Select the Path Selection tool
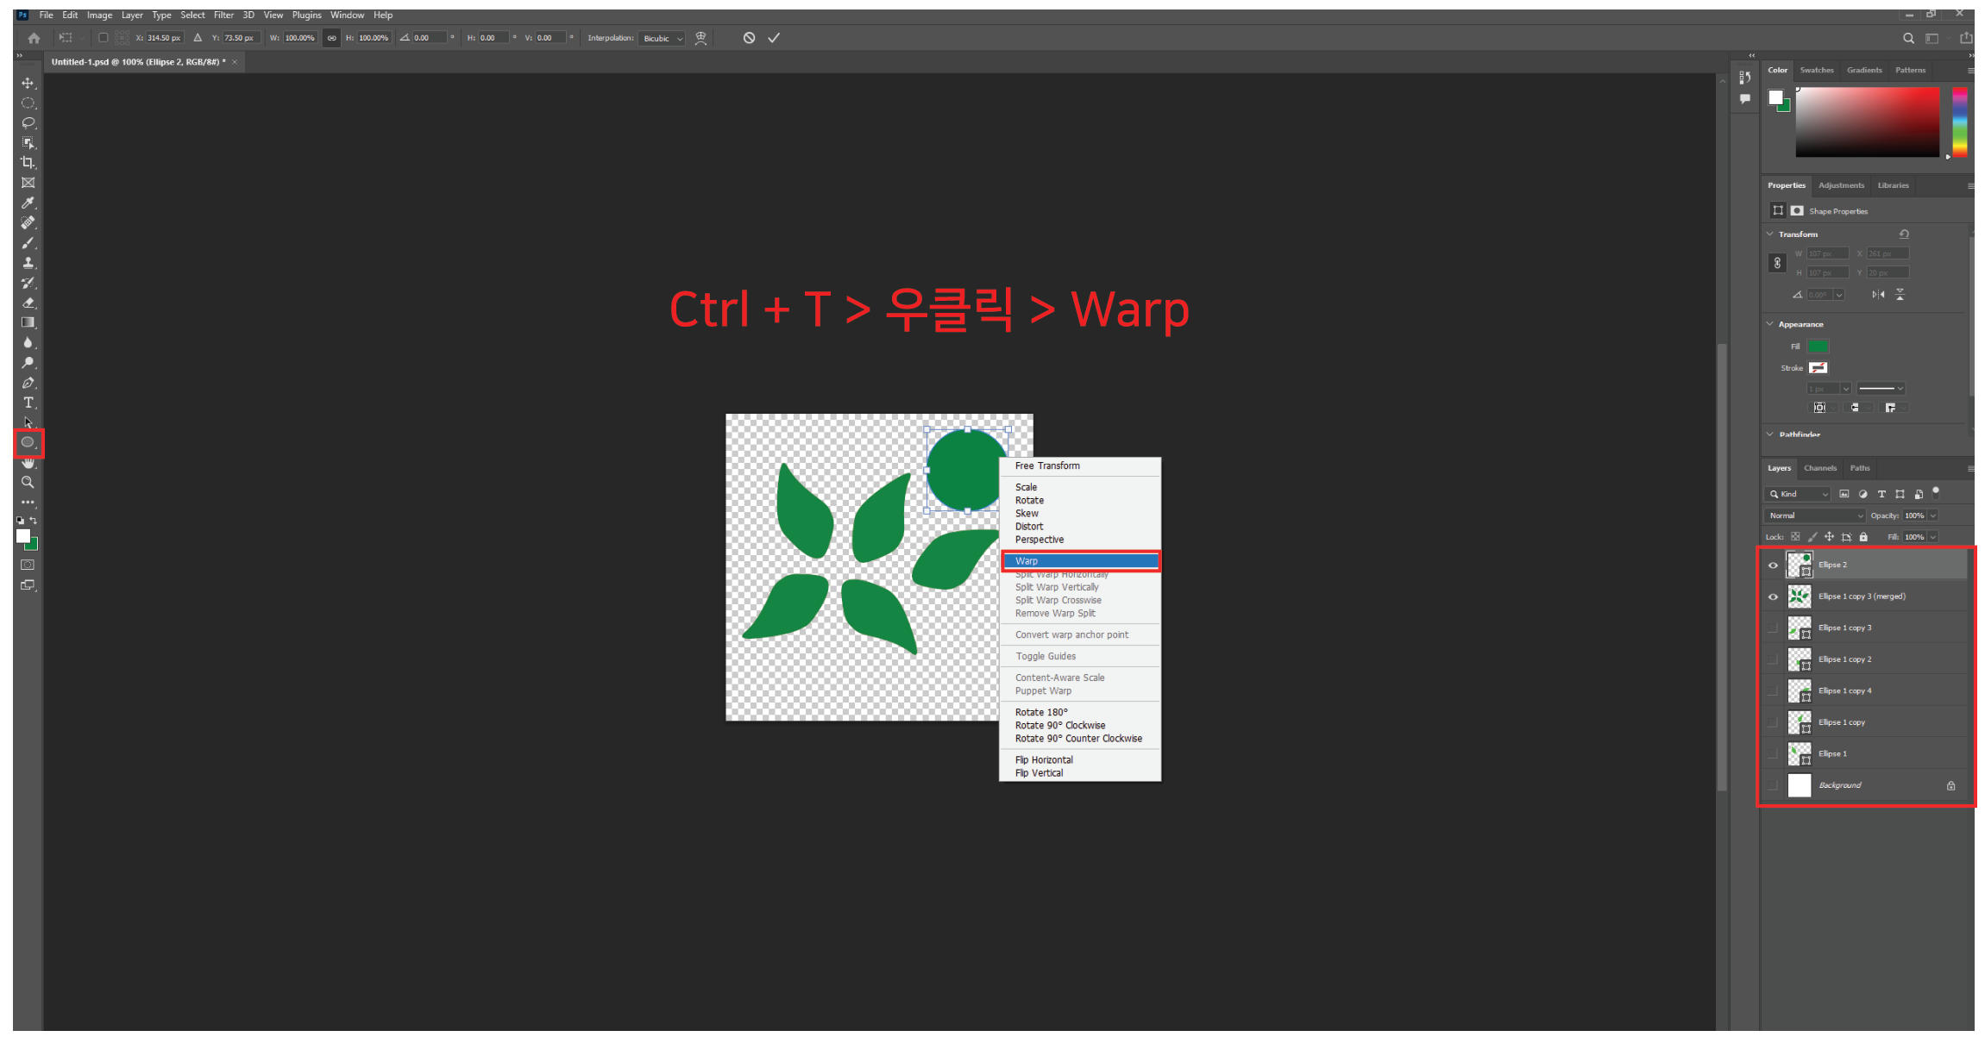 [x=28, y=422]
